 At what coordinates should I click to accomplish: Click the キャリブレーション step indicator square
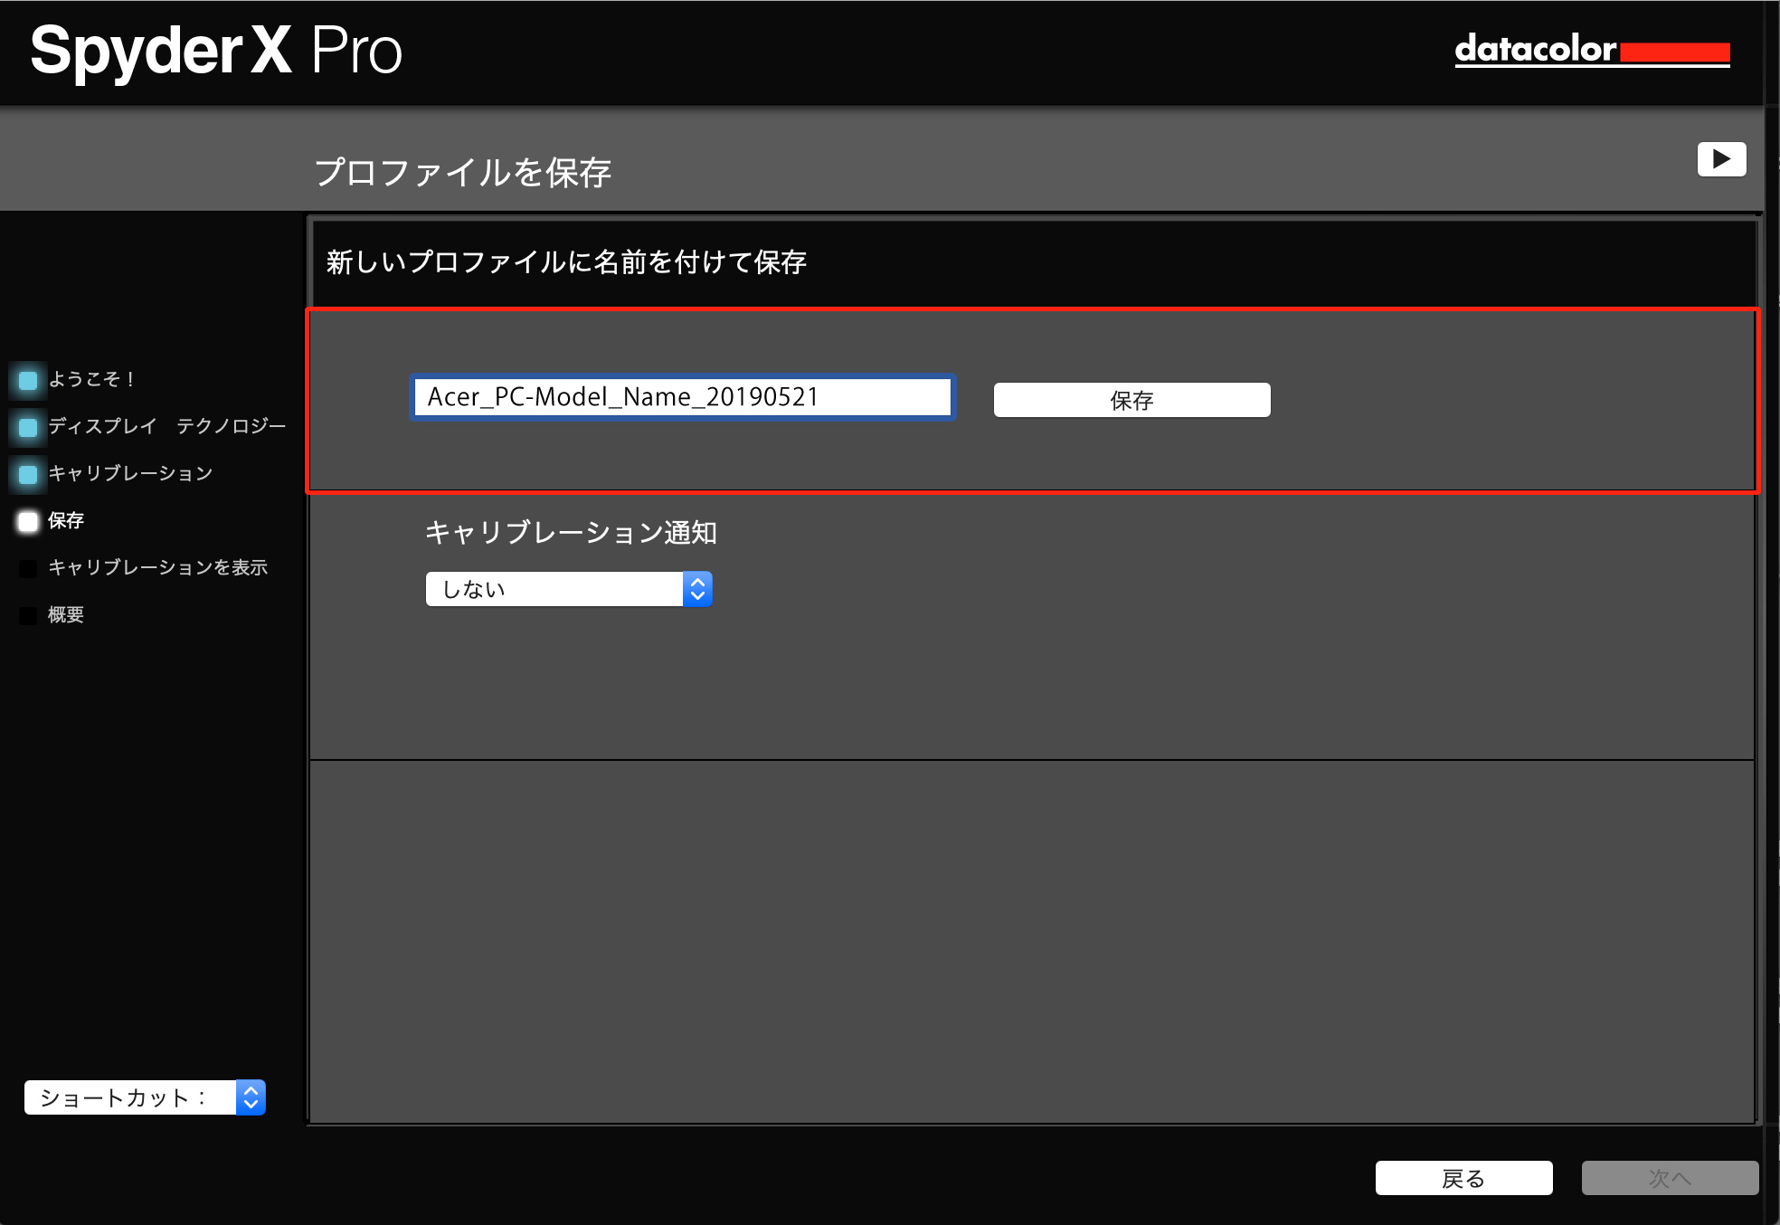coord(28,474)
